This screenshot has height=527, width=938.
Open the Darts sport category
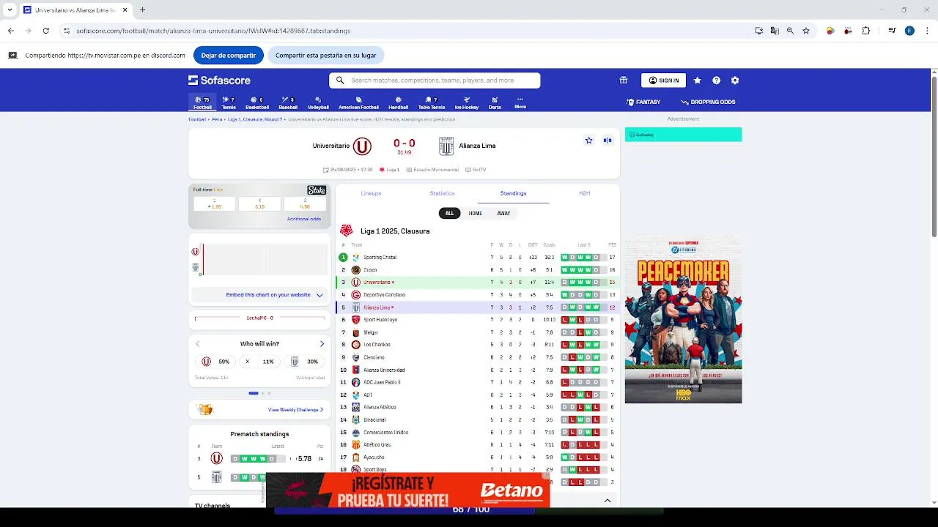coord(495,102)
